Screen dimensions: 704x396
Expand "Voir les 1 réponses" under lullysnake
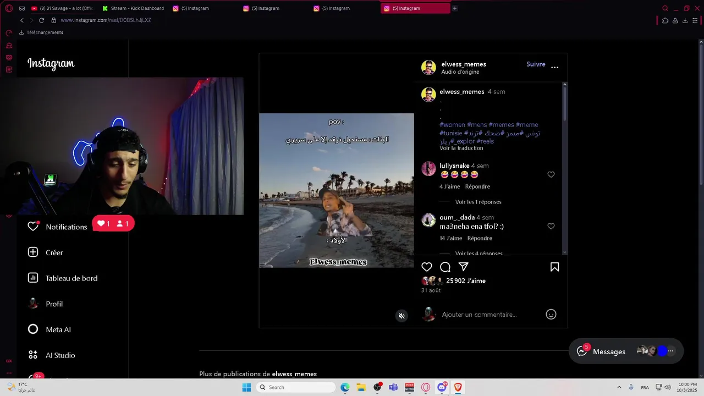[478, 202]
